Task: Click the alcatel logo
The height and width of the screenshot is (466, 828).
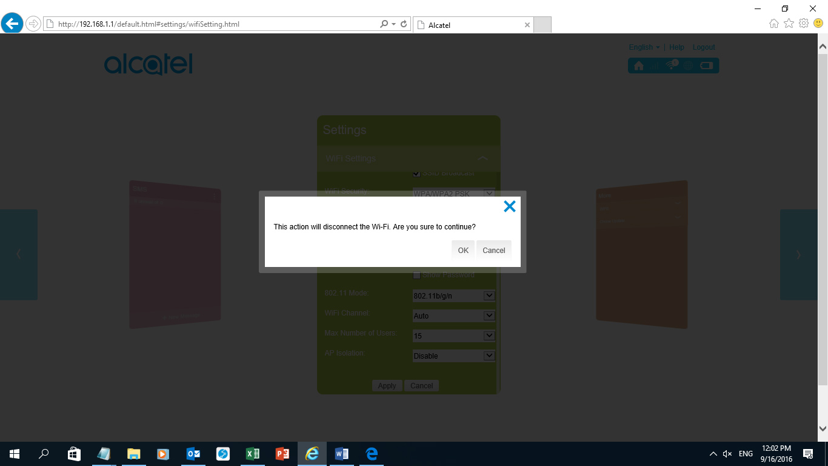Action: point(149,64)
